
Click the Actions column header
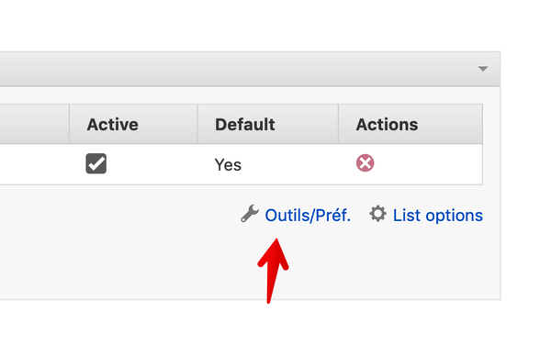coord(387,124)
